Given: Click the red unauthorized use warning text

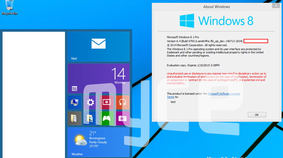Looking at the screenshot, I should 217,78.
